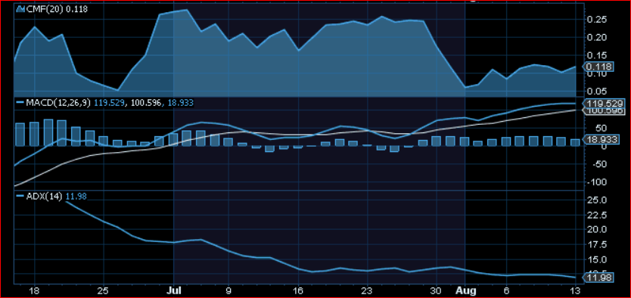631x298 pixels.
Task: Click the 18 date label on axis
Action: pyautogui.click(x=34, y=290)
